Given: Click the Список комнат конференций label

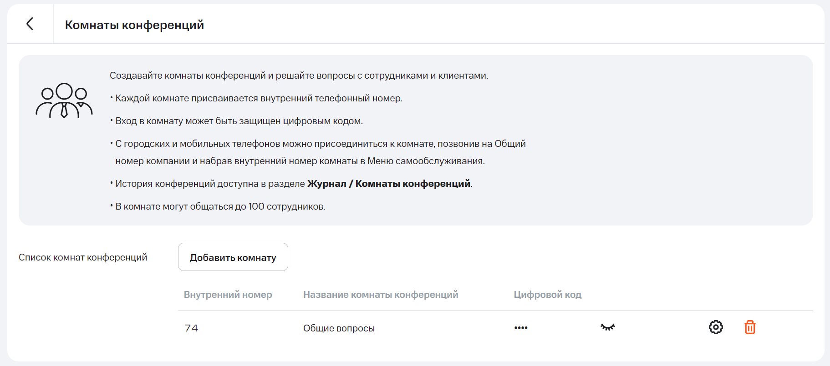Looking at the screenshot, I should 83,257.
